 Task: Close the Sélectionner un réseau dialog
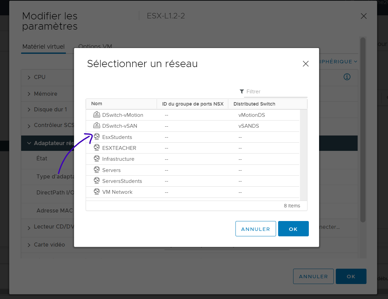pos(306,64)
